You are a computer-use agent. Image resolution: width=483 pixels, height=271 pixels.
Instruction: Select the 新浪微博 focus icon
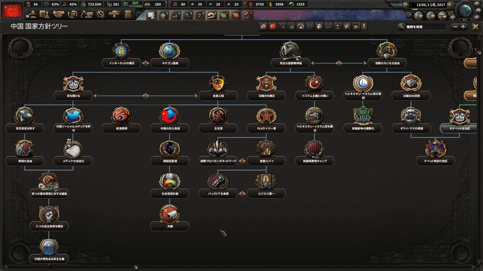coord(121,116)
